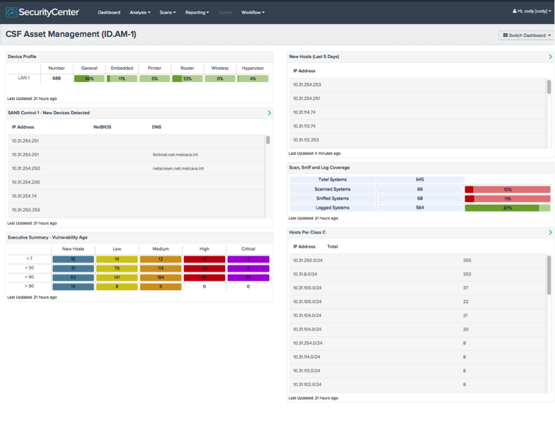Screen dimensions: 555x424
Task: Open the Analysis dropdown menu
Action: (x=140, y=12)
